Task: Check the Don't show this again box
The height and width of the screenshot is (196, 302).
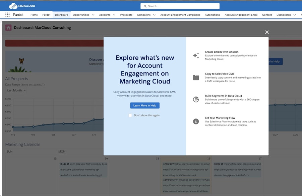Action: [x=130, y=115]
